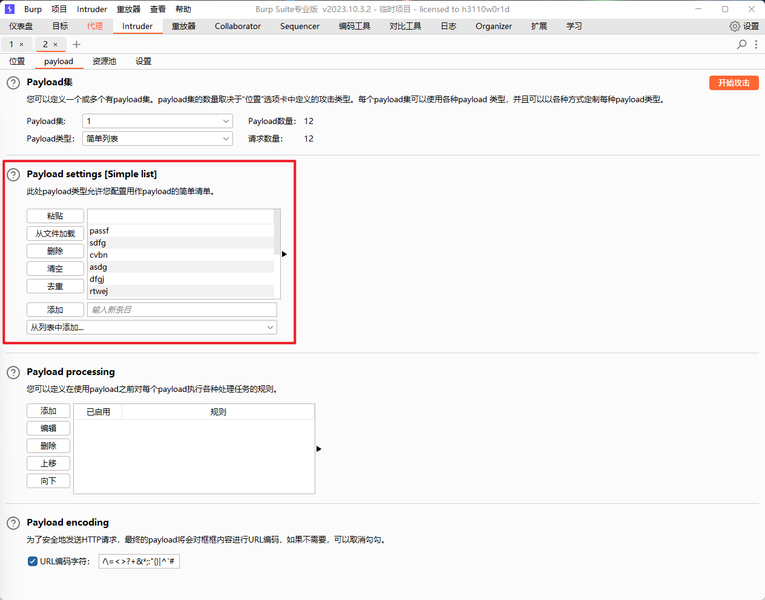Switch to the 代理 tab
Image resolution: width=765 pixels, height=600 pixels.
coord(95,26)
